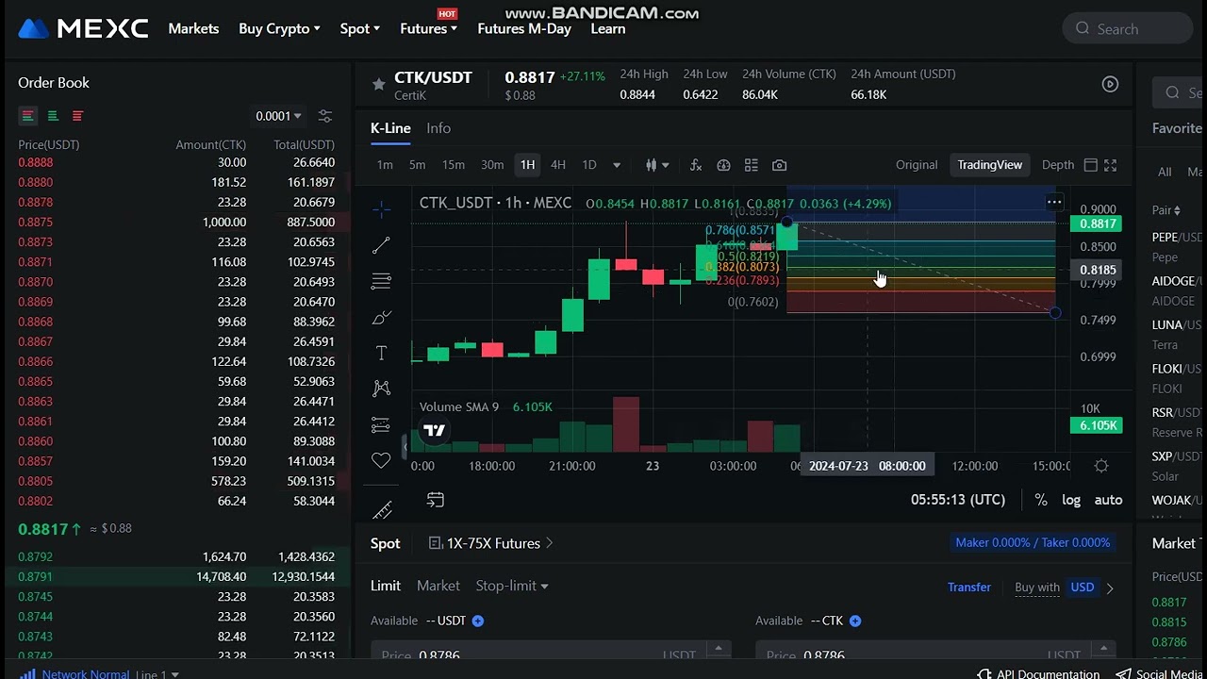The image size is (1207, 679).
Task: Open the order book 0.0001 precision dropdown
Action: point(278,116)
